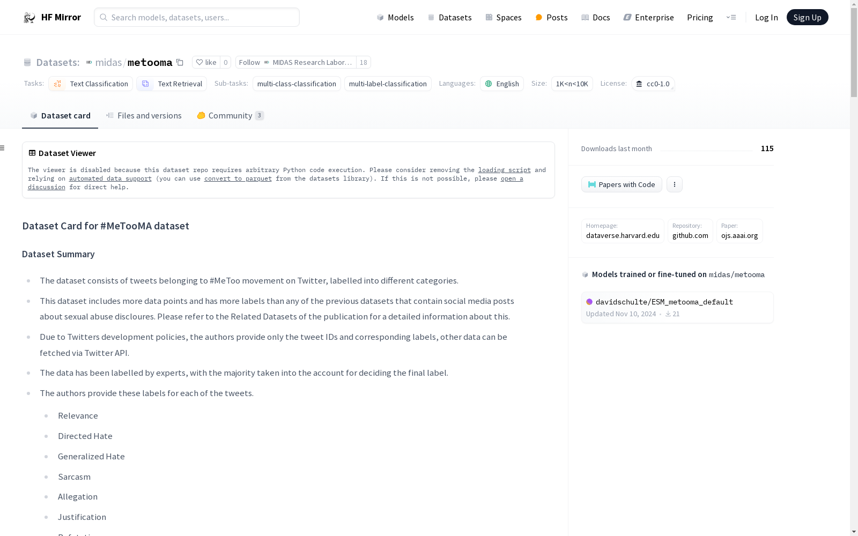Viewport: 858px width, 536px height.
Task: Open the Enterprise nav item
Action: point(649,17)
